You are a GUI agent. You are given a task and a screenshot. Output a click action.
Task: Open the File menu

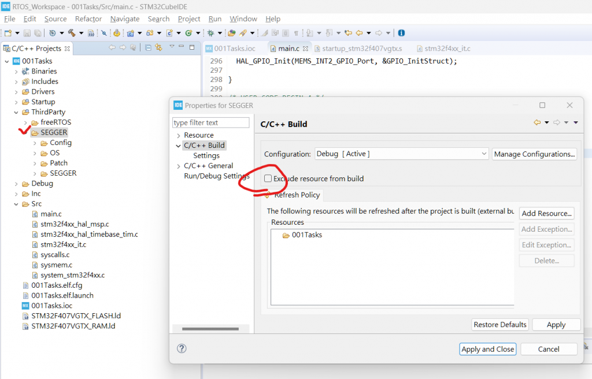(x=9, y=19)
